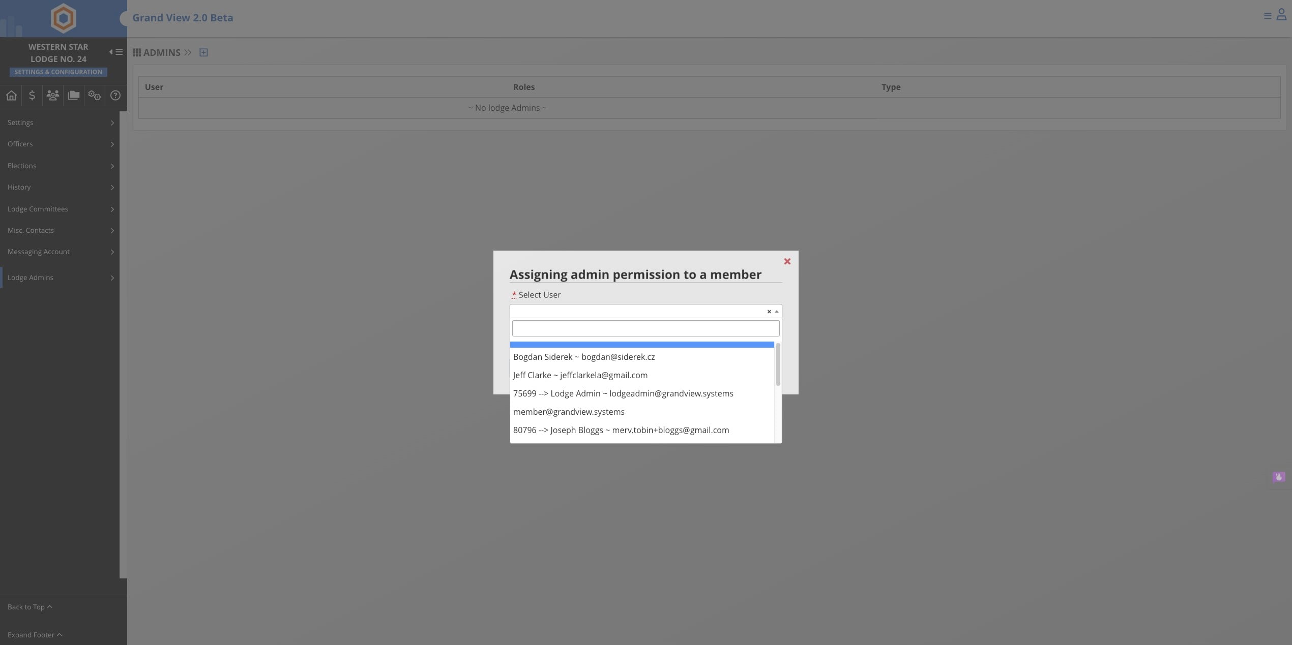Click Expand Footer link
The width and height of the screenshot is (1292, 645).
click(x=35, y=635)
